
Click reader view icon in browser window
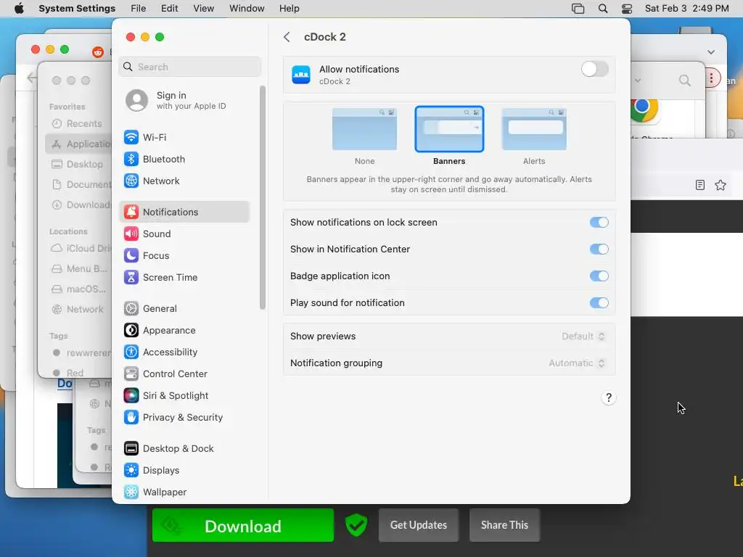point(700,185)
